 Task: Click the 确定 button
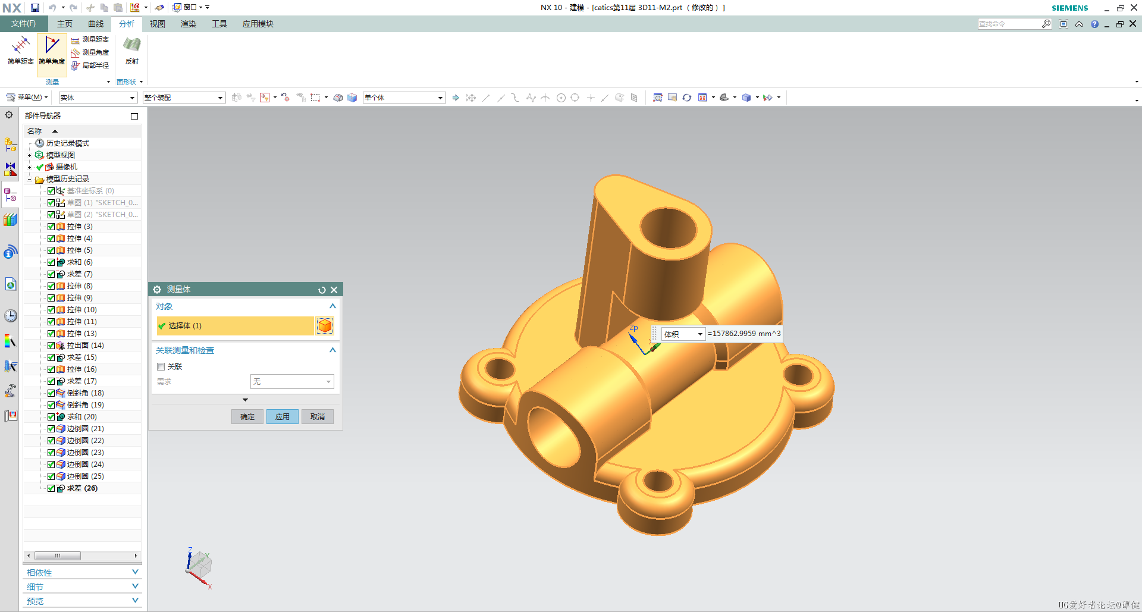coord(247,417)
